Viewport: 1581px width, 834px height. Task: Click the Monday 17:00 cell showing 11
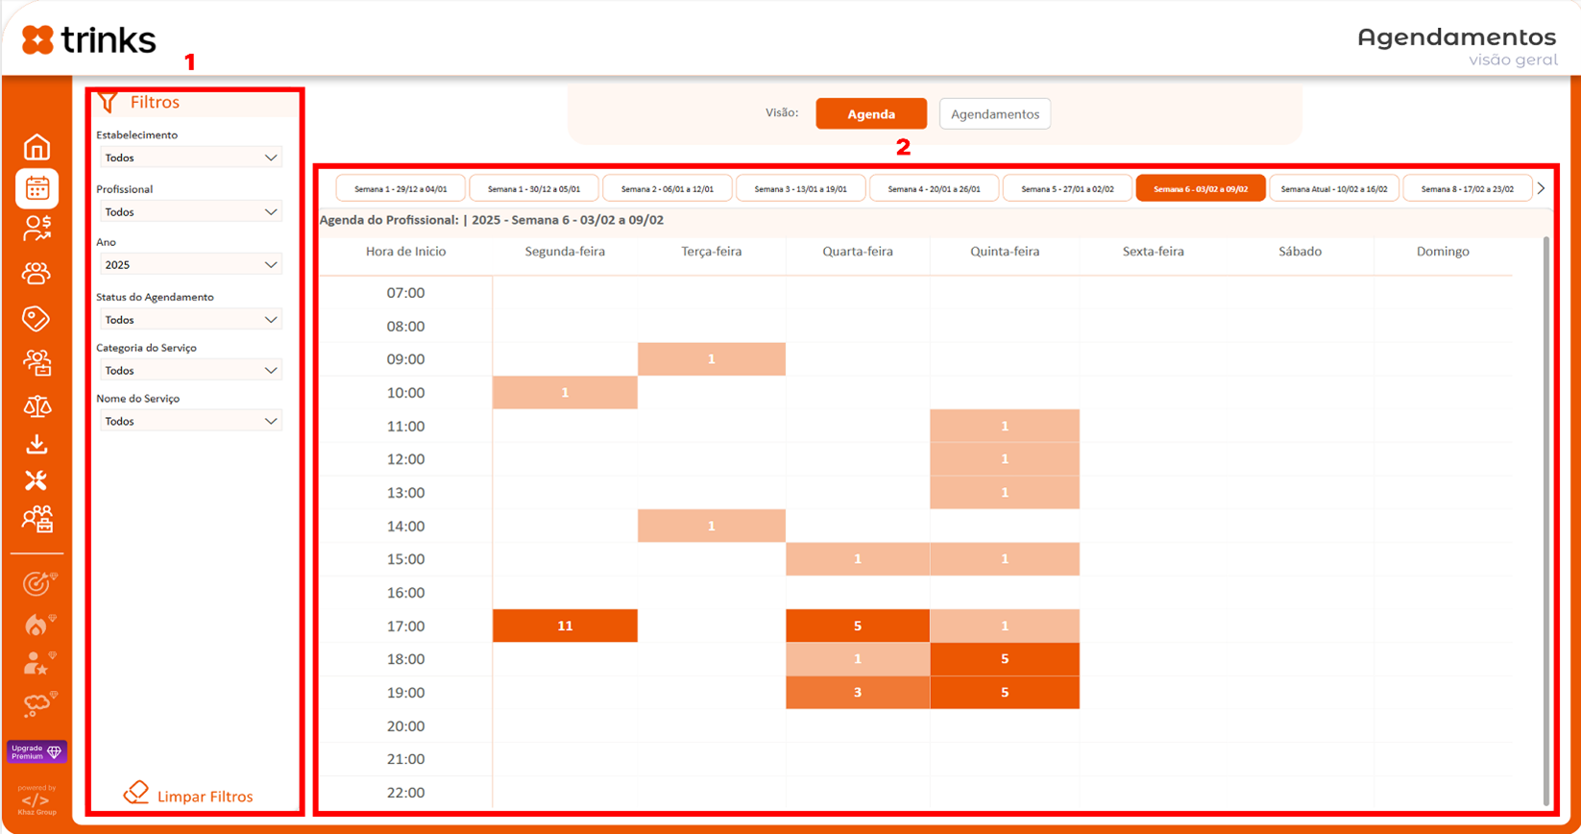[x=565, y=626]
